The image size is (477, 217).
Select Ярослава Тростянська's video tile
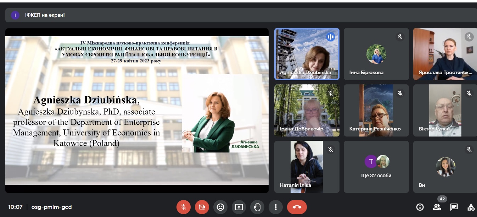click(445, 54)
